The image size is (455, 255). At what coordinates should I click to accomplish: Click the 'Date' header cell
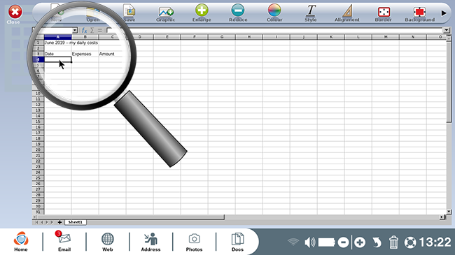coord(57,54)
